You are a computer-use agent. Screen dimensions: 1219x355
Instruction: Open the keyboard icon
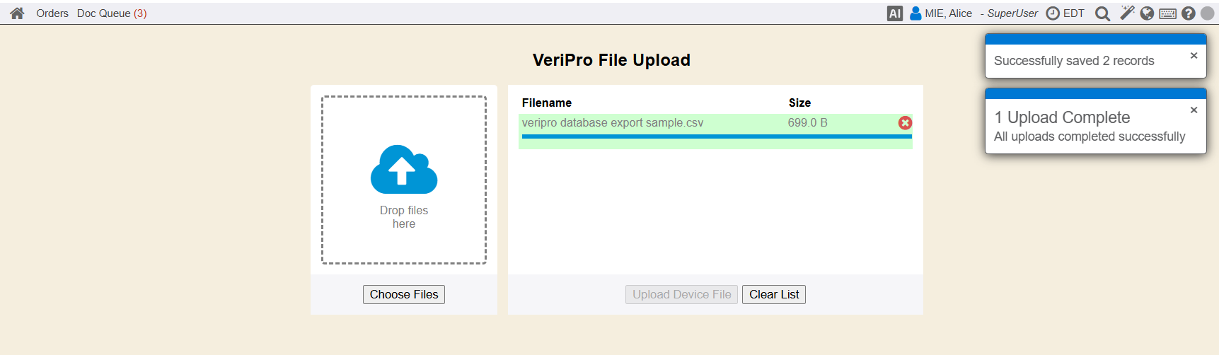(1168, 13)
